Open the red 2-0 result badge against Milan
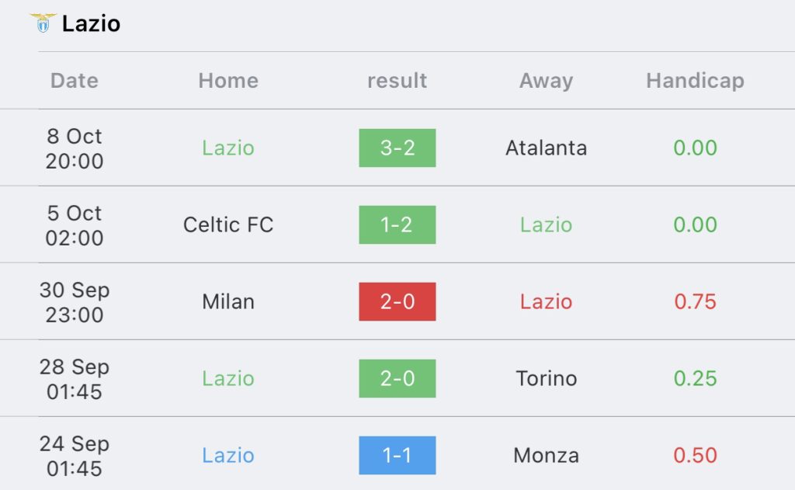Screen dimensions: 795x490 pyautogui.click(x=397, y=301)
